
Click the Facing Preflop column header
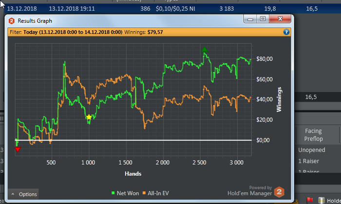click(313, 135)
